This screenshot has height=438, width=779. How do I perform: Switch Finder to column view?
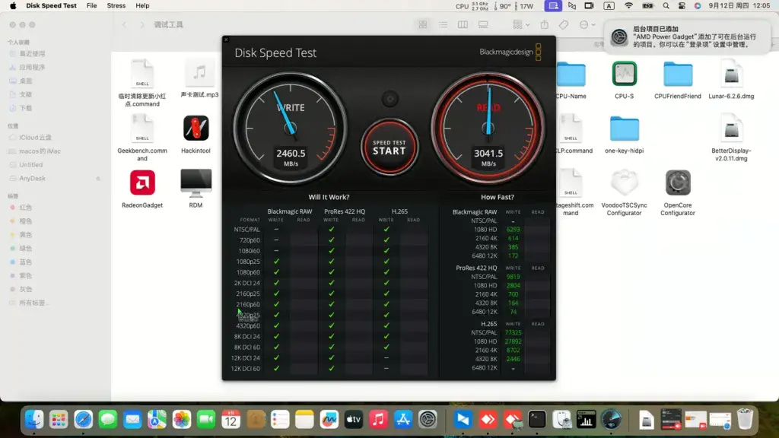click(x=463, y=25)
